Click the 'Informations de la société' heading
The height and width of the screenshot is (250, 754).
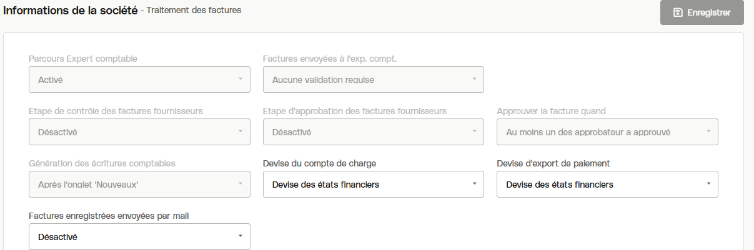pyautogui.click(x=71, y=11)
